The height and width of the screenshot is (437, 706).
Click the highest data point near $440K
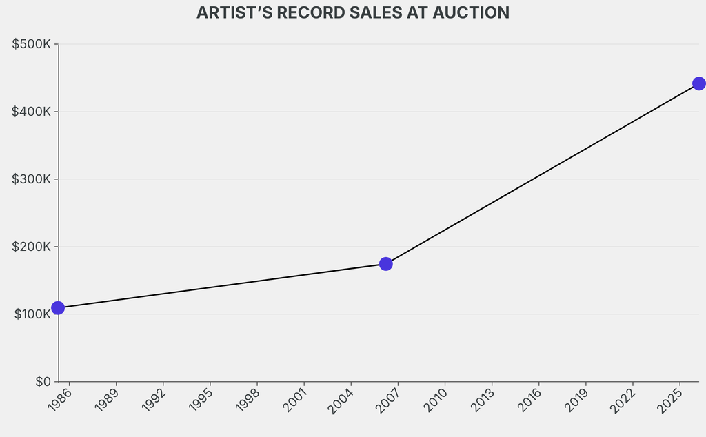[x=698, y=83]
